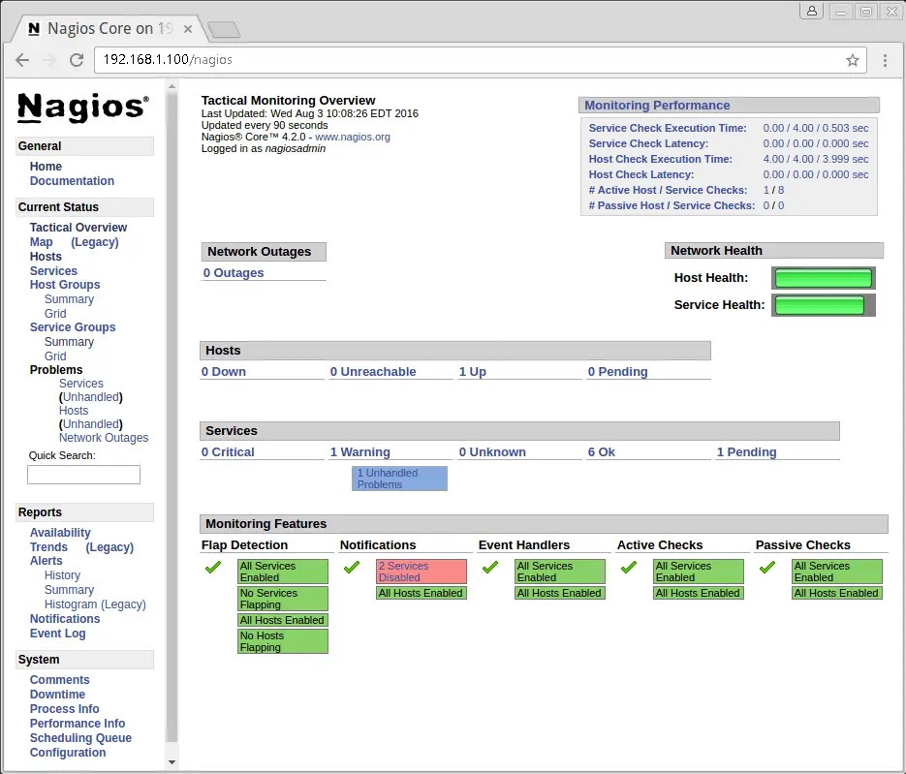Viewport: 906px width, 774px height.
Task: Click the 1 Unhandled Problems box
Action: coord(399,479)
